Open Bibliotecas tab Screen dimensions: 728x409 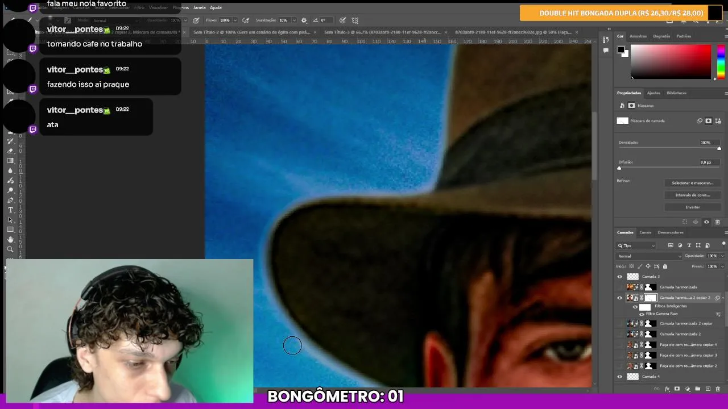point(676,93)
